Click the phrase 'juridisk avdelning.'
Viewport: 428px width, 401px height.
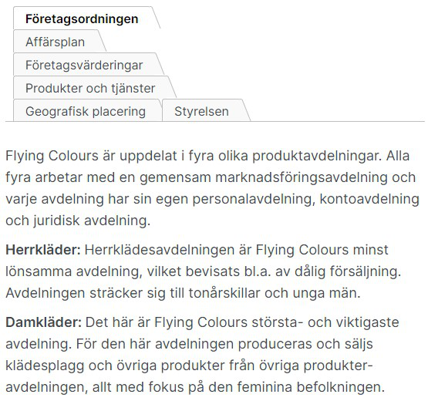[92, 221]
